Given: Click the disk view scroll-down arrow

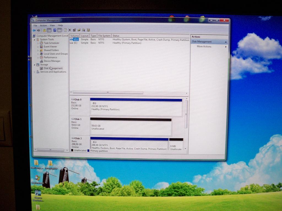Looking at the screenshot, I should click(186, 149).
